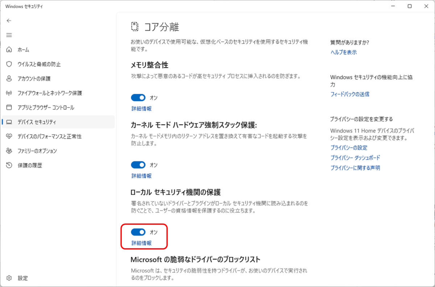Viewport: 435px width, 287px height.
Task: Click the history clock icon for 保護の履歴
Action: (x=9, y=165)
